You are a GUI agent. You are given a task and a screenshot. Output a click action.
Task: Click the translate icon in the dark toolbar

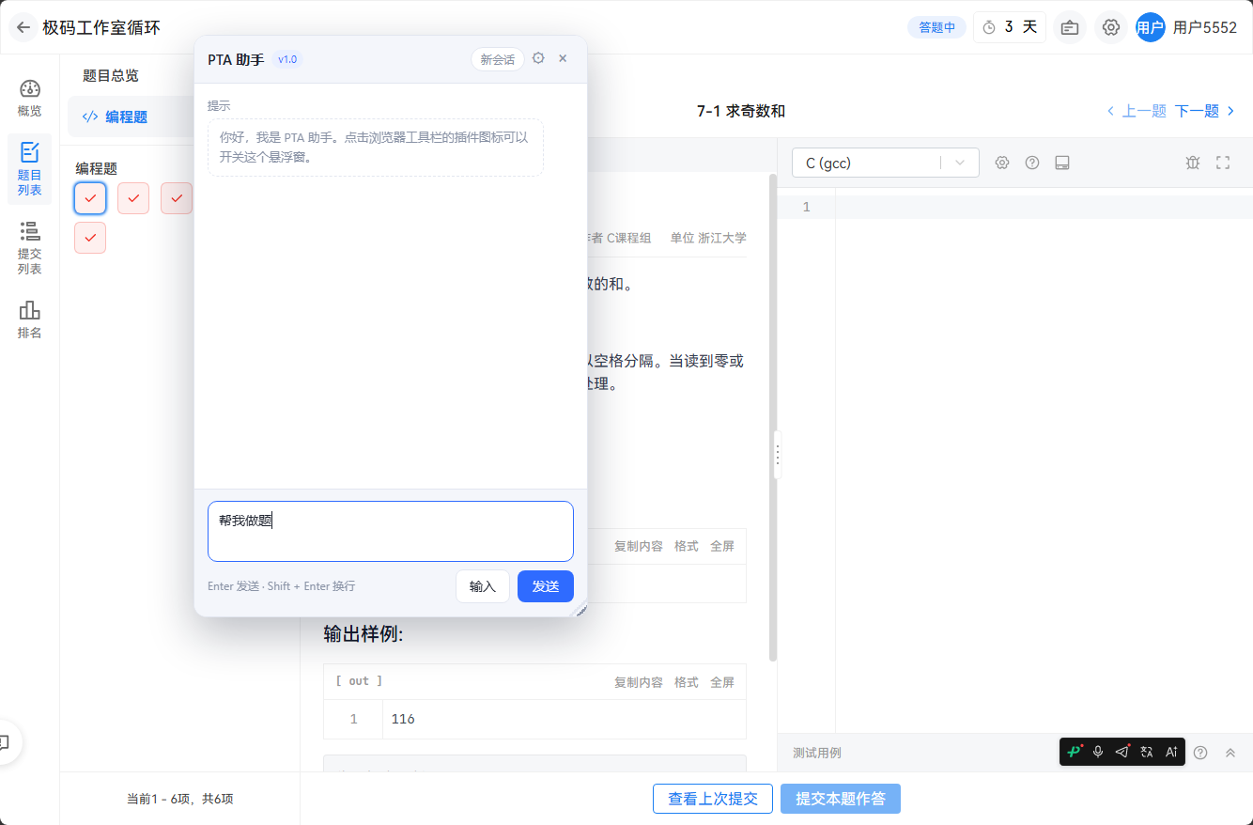pos(1147,752)
